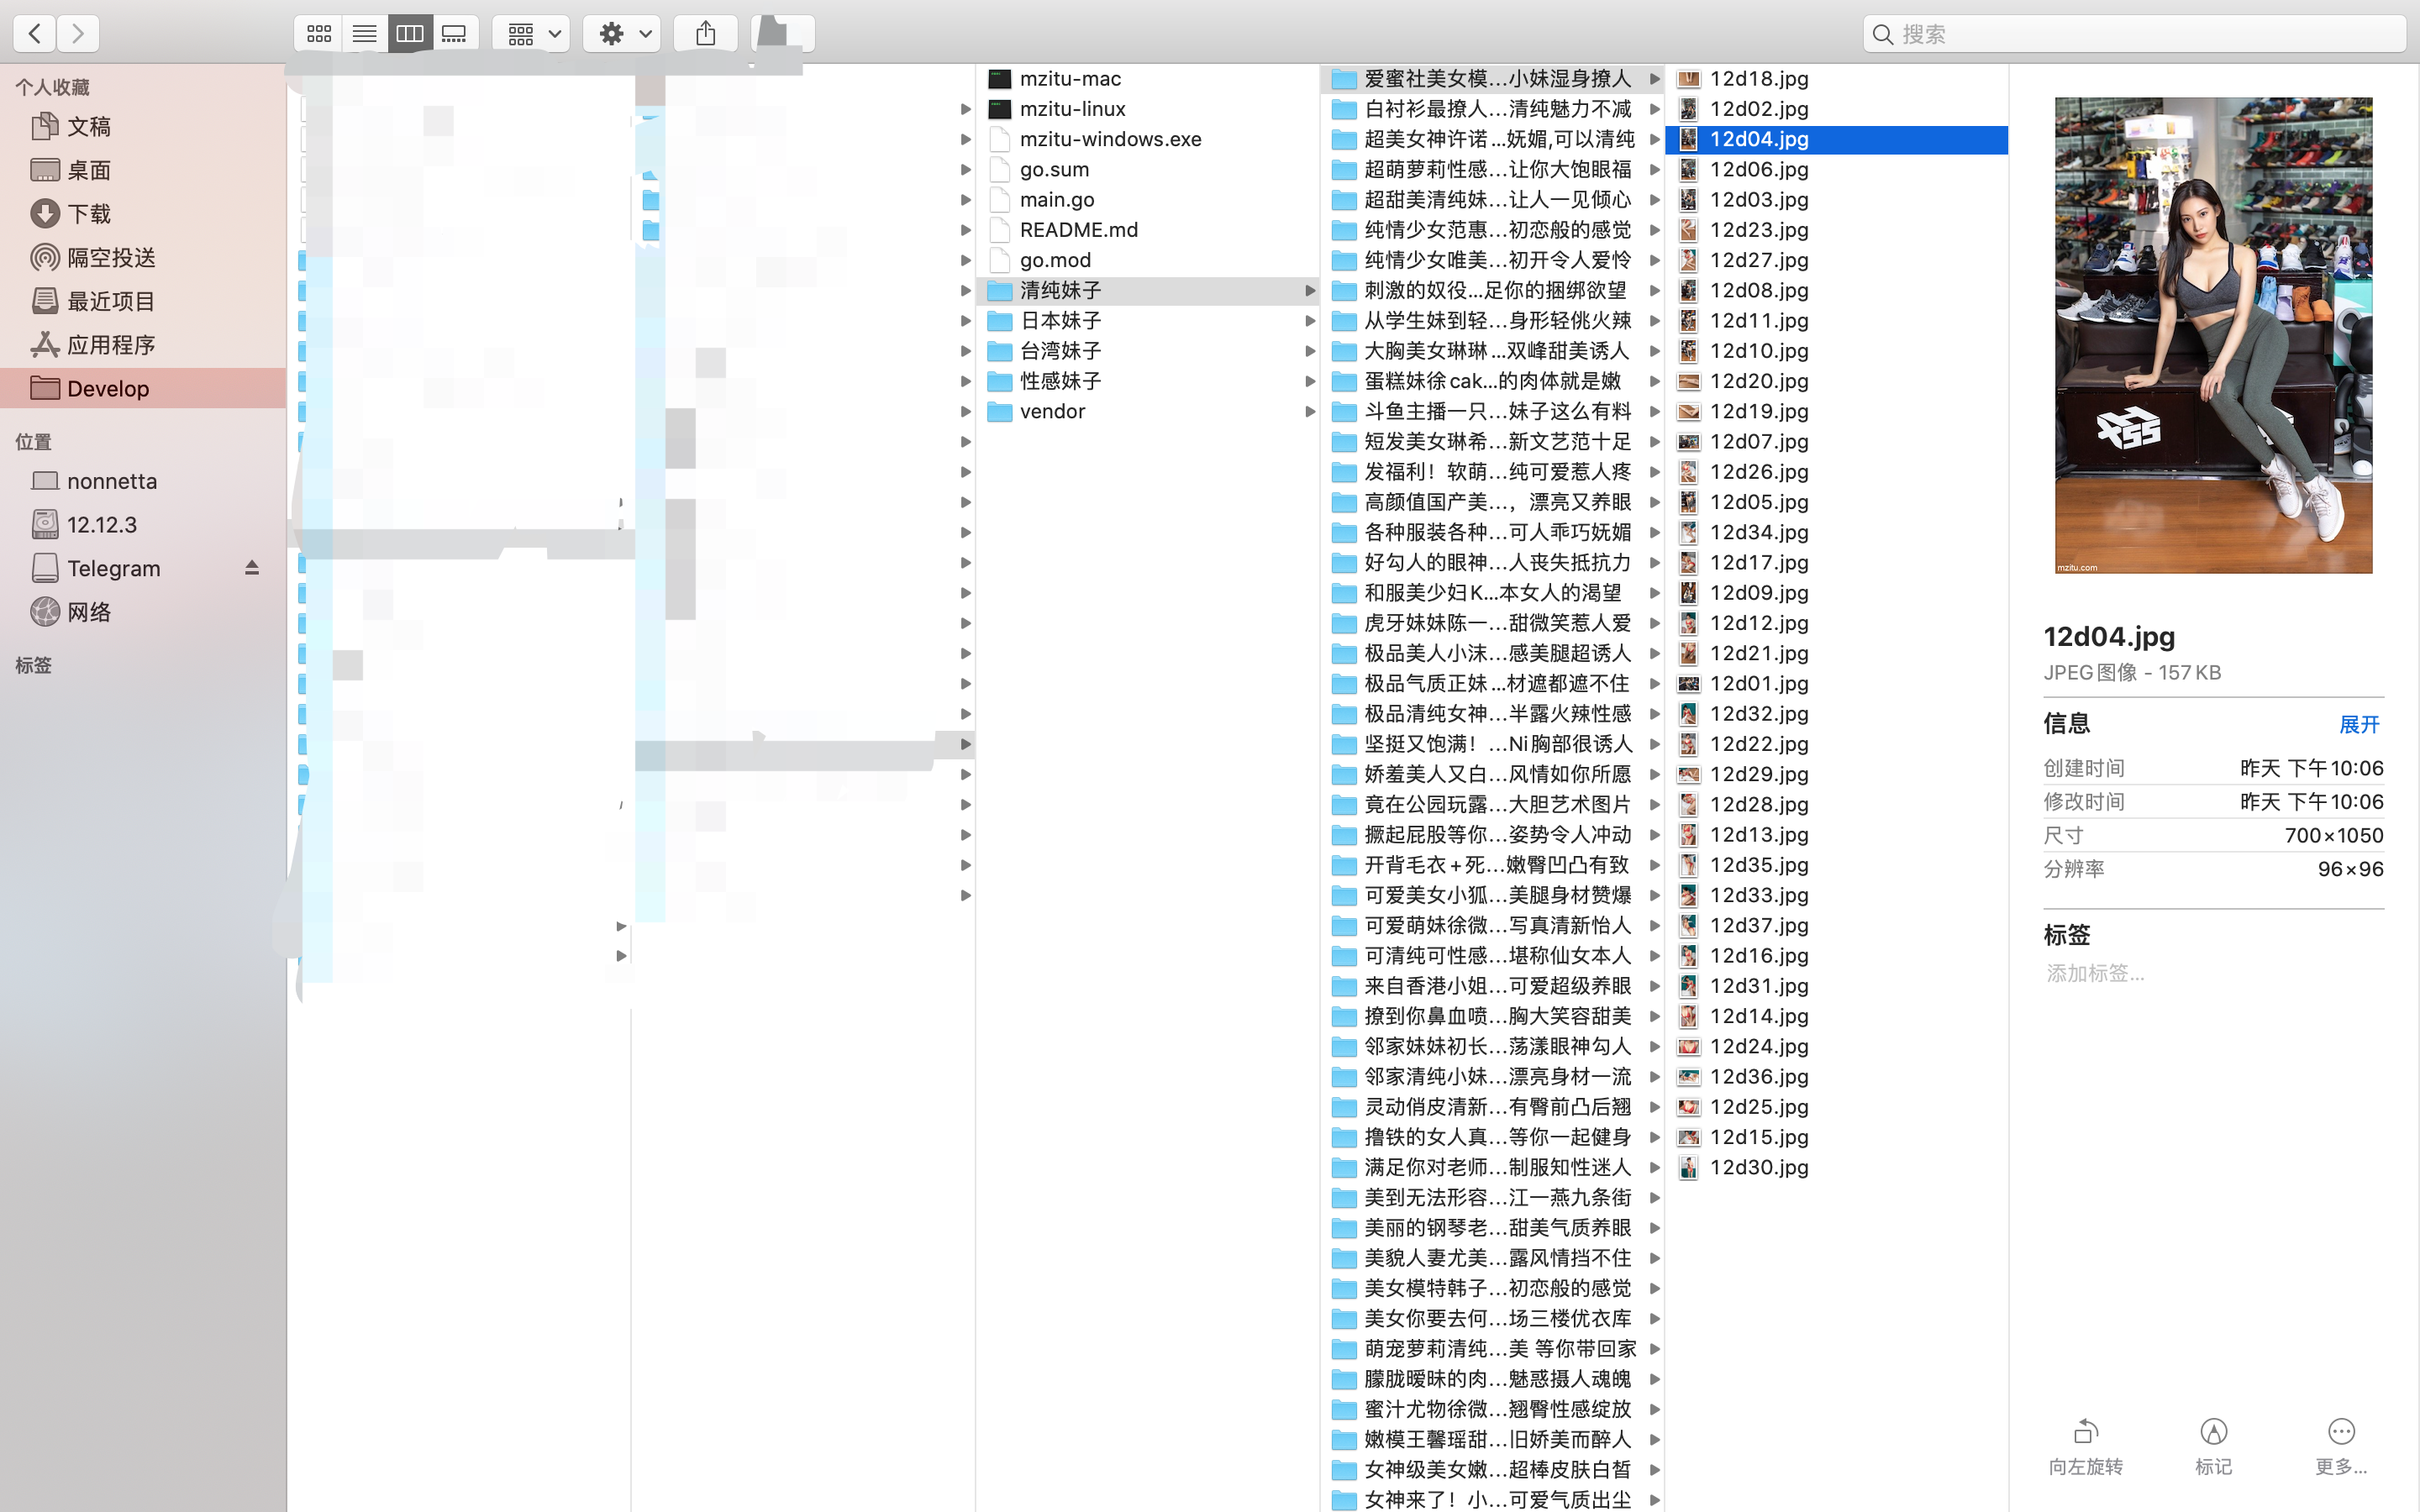The image size is (2420, 1512).
Task: Click the large preview image of 12d04.jpg
Action: click(2213, 335)
